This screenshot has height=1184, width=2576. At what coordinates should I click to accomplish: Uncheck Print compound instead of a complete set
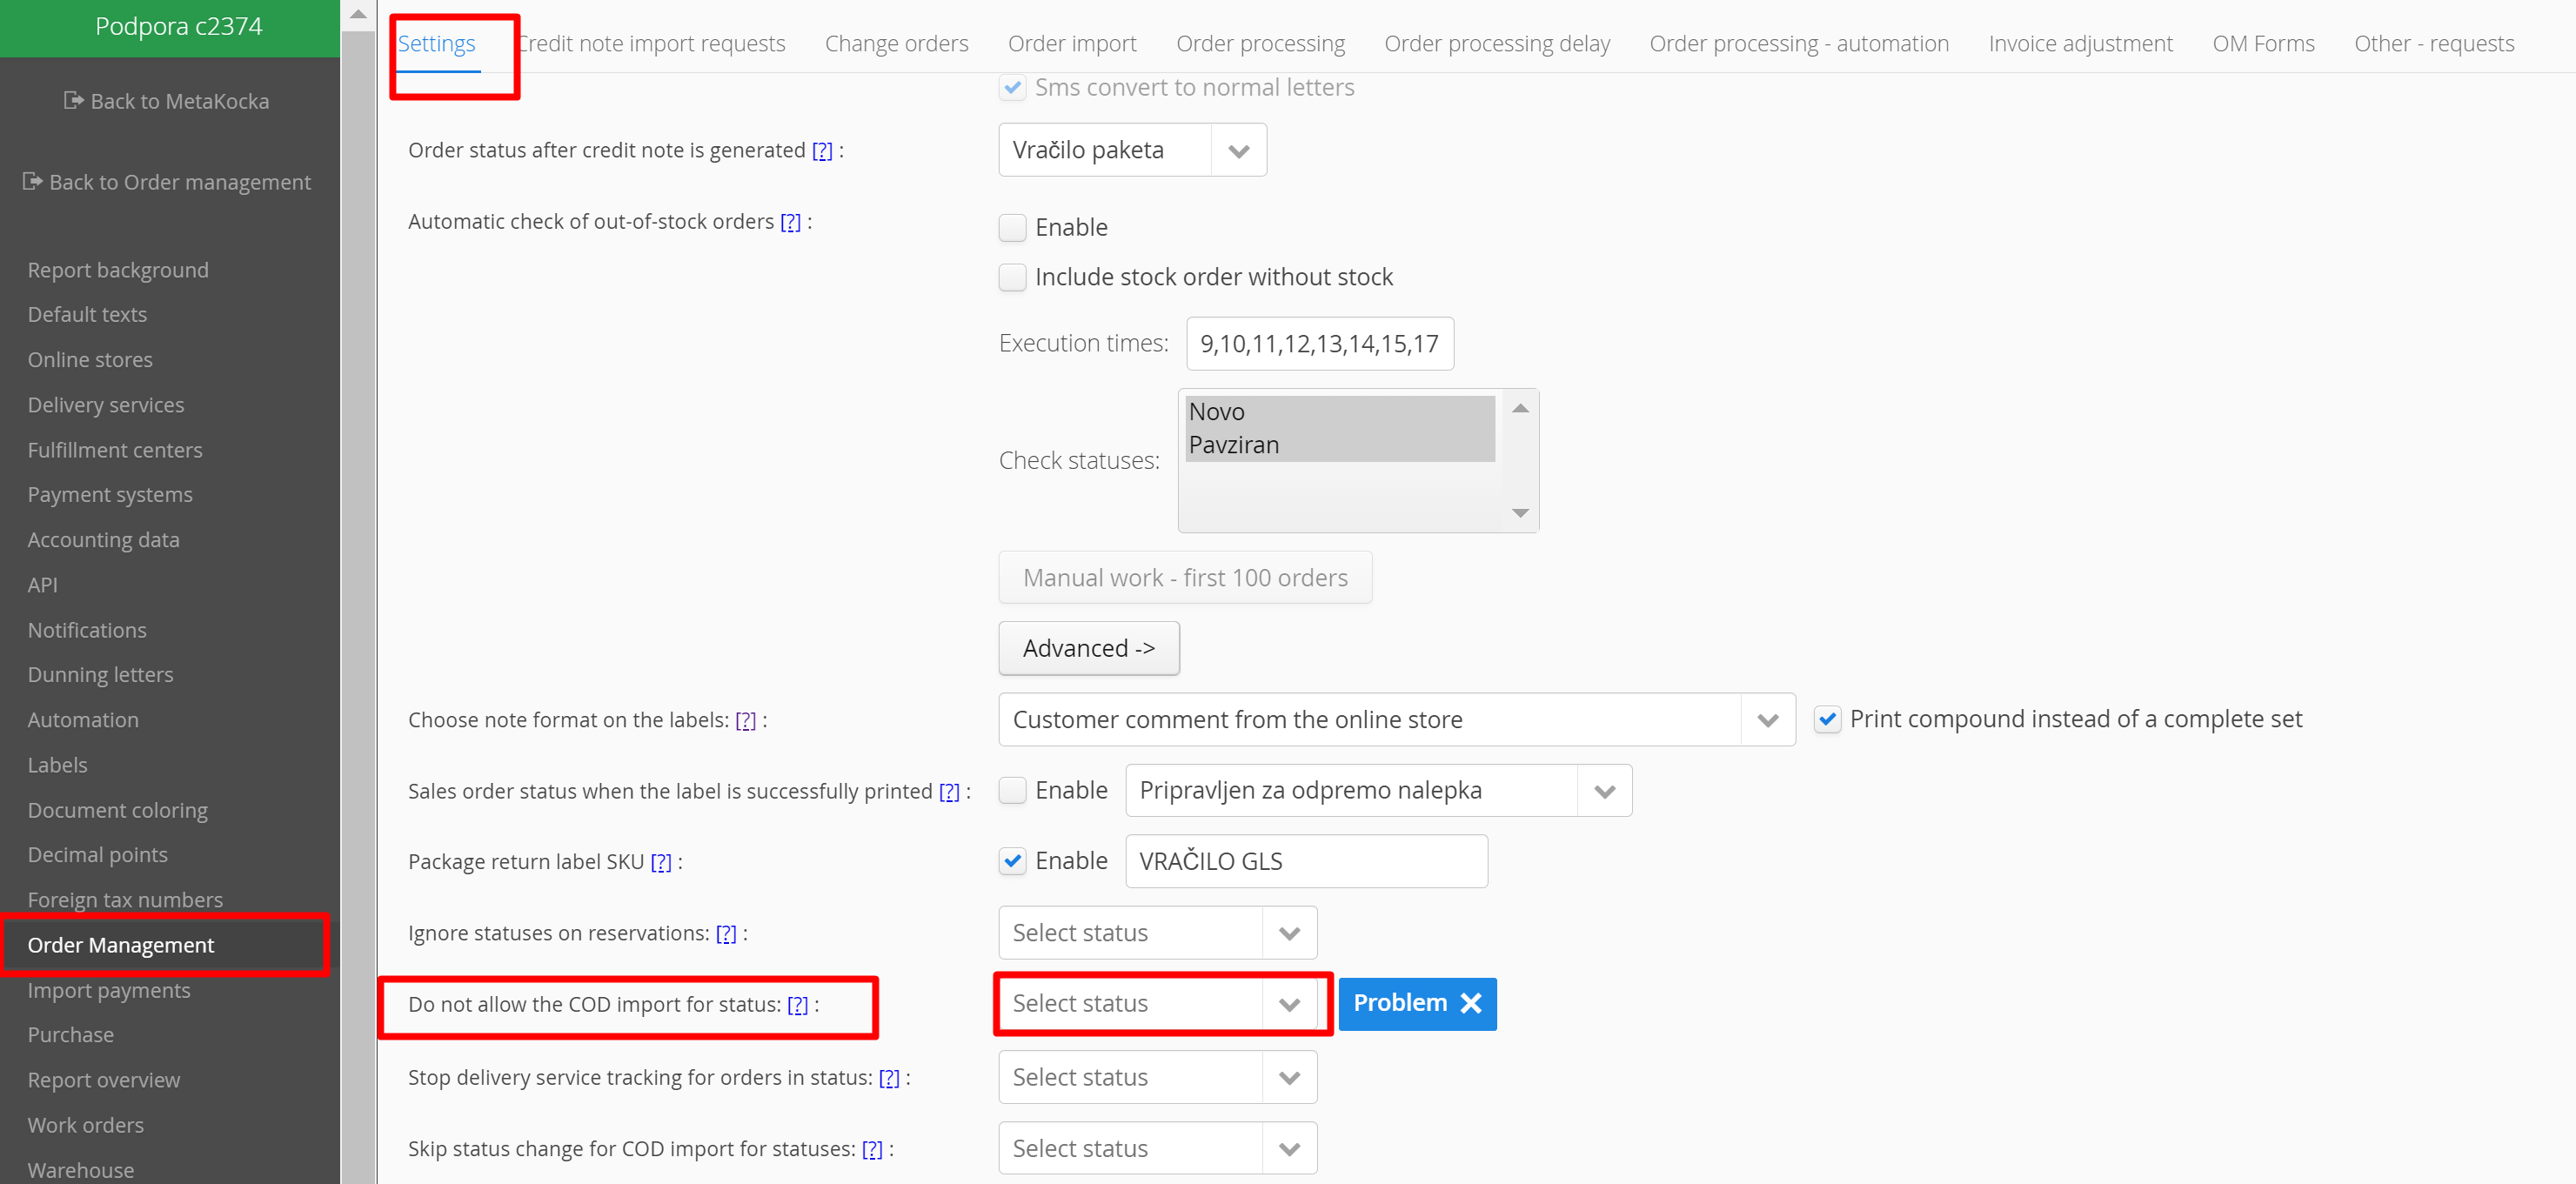[1827, 719]
